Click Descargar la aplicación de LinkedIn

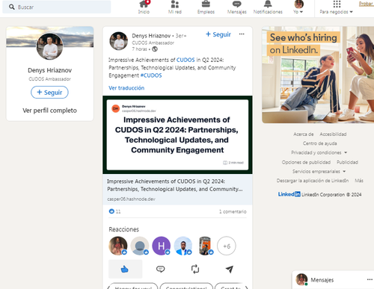pyautogui.click(x=313, y=181)
